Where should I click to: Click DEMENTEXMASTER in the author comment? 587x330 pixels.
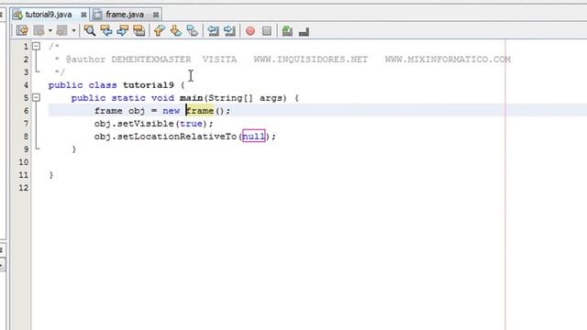tap(150, 60)
